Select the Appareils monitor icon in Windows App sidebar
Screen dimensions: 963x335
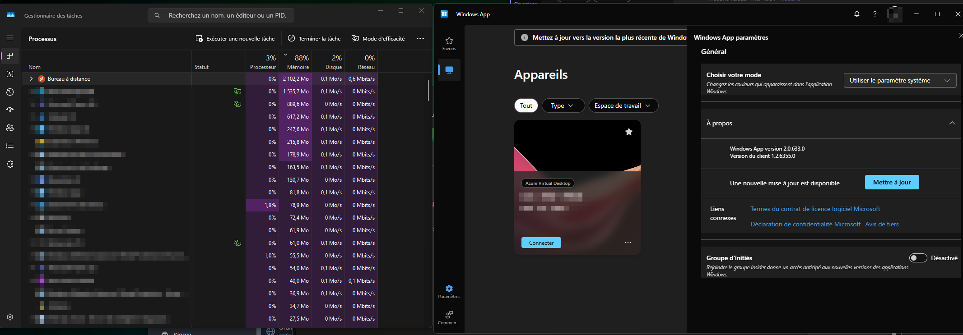[449, 70]
